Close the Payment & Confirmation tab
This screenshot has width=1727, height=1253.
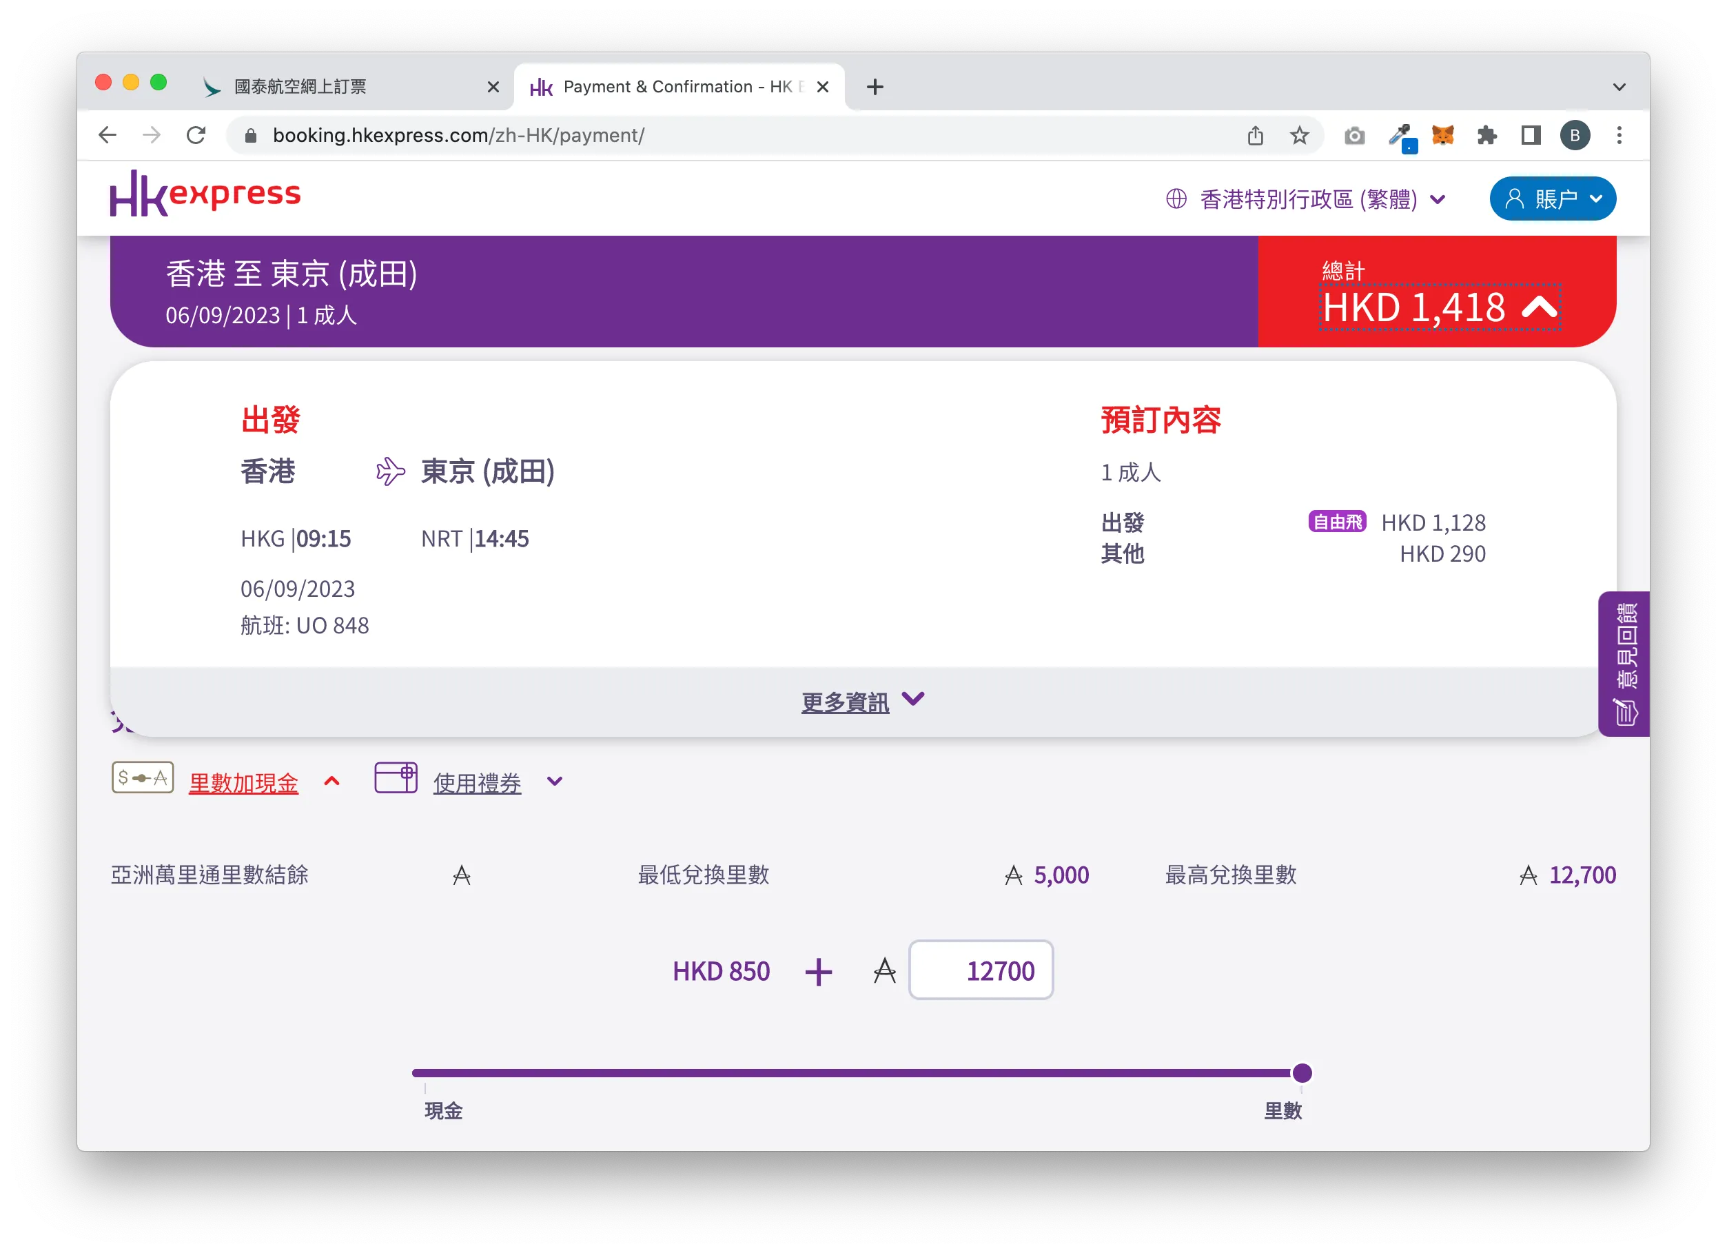coord(822,87)
